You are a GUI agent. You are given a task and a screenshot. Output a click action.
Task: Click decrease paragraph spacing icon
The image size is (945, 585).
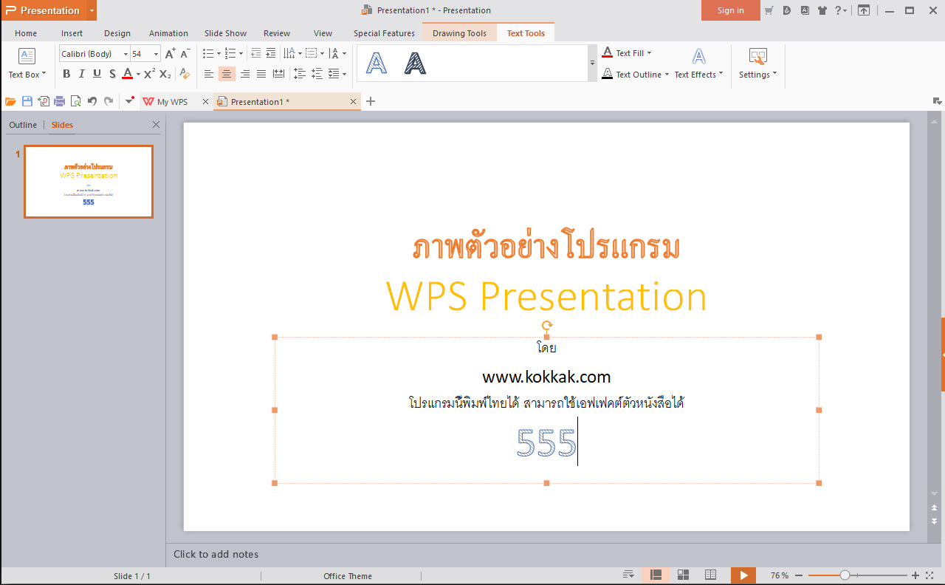(317, 74)
